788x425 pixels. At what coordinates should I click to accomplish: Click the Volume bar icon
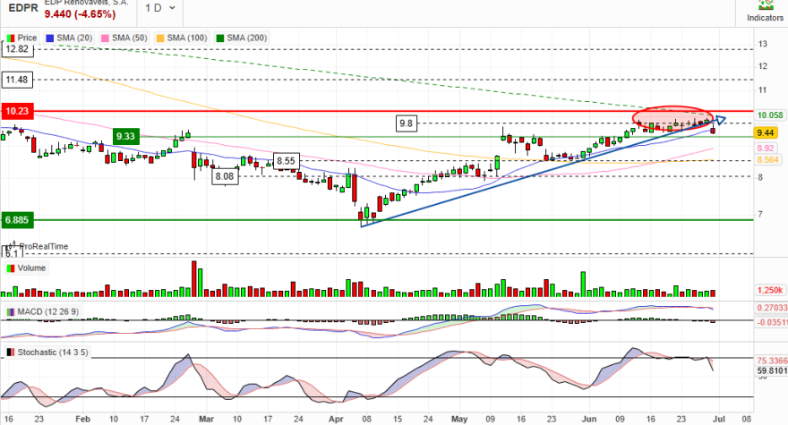[11, 268]
